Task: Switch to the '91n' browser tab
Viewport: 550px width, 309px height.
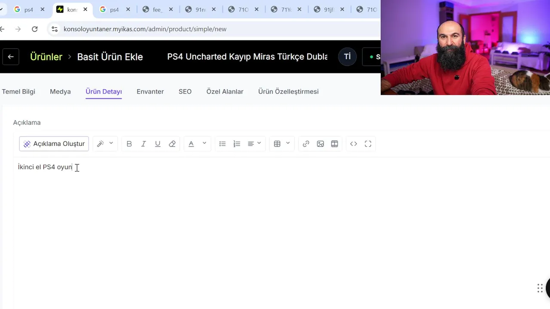Action: pos(200,9)
